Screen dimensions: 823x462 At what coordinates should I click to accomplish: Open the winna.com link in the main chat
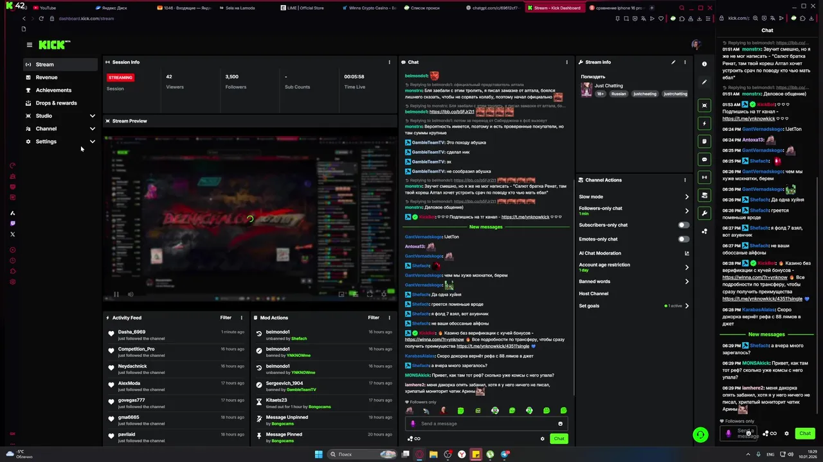435,339
